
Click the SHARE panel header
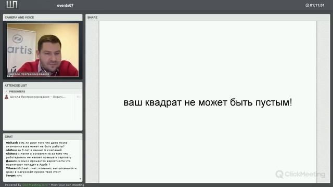(x=208, y=17)
